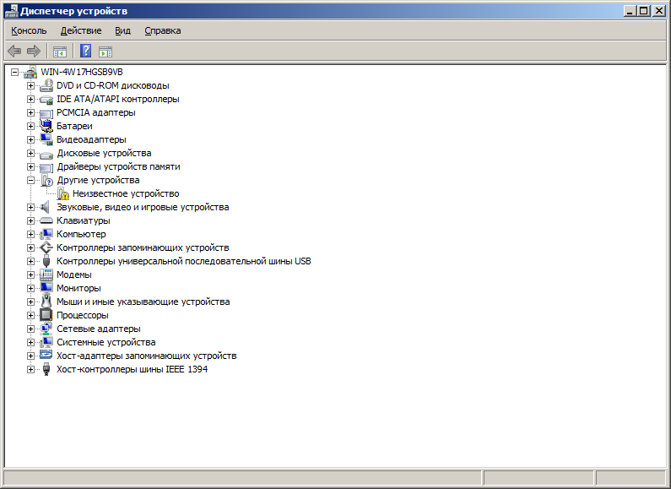Expand the Видеоадаптеры category
The width and height of the screenshot is (671, 489).
[31, 139]
